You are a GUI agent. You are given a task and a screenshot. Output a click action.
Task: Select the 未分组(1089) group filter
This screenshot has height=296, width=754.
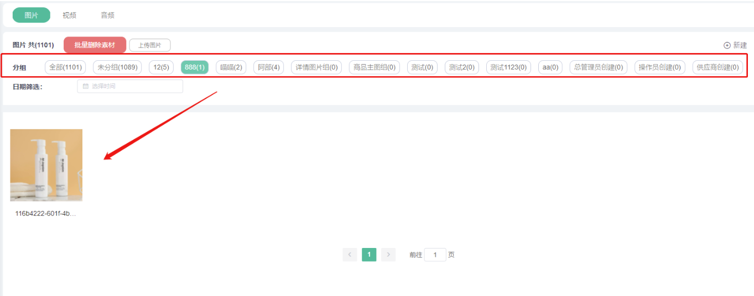click(117, 67)
